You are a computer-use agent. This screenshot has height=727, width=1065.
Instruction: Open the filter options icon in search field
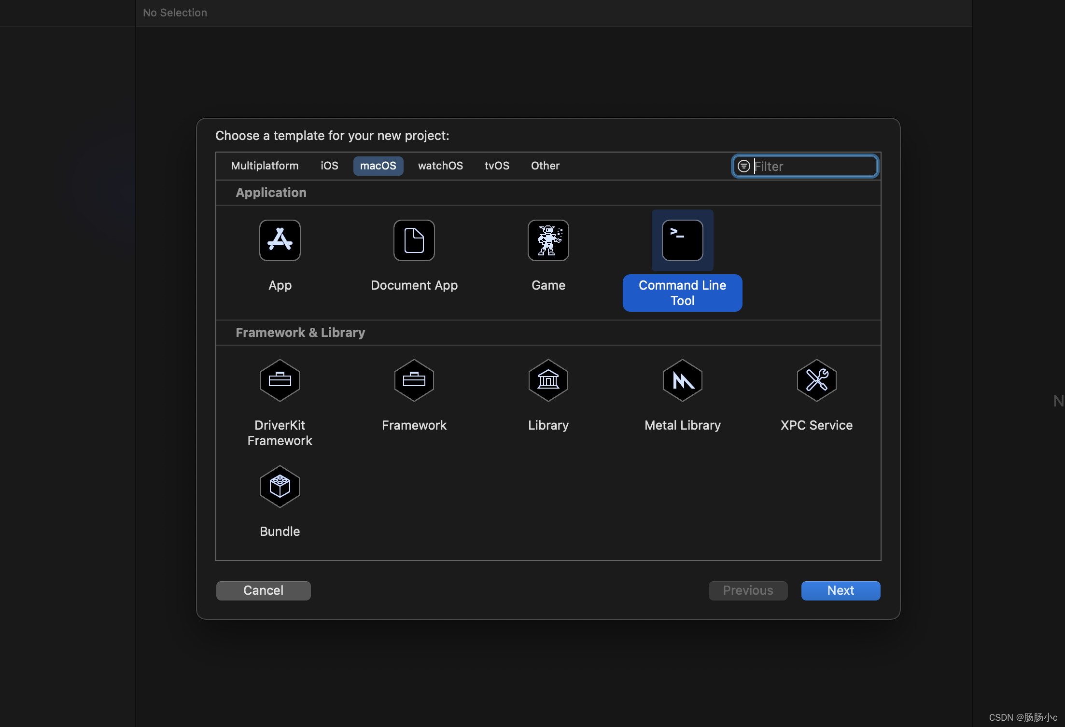(x=744, y=166)
